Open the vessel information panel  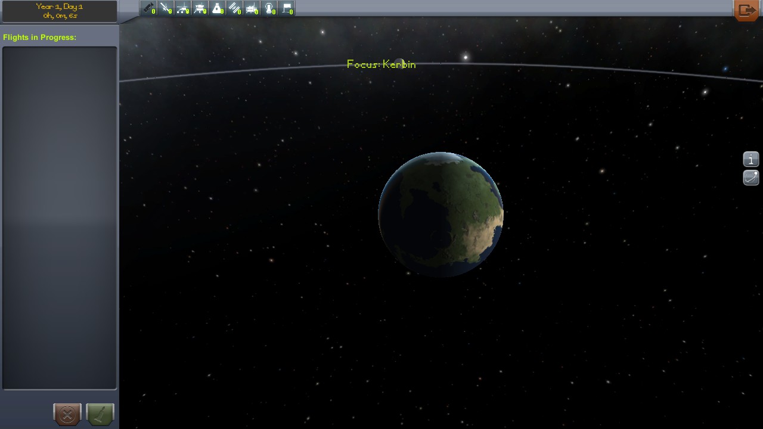750,159
